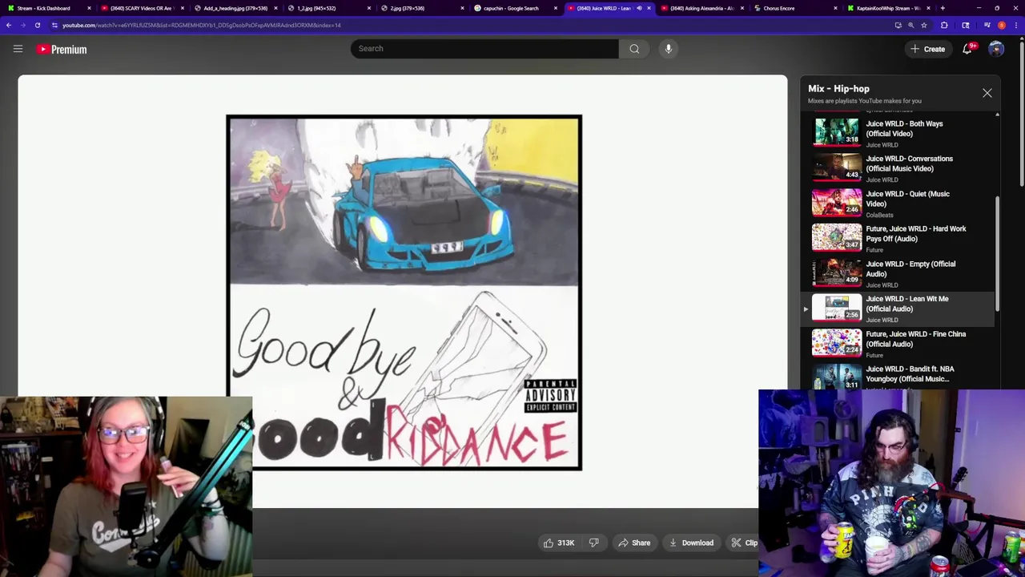Open the notifications bell
Screen dimensions: 1025x577
point(967,49)
